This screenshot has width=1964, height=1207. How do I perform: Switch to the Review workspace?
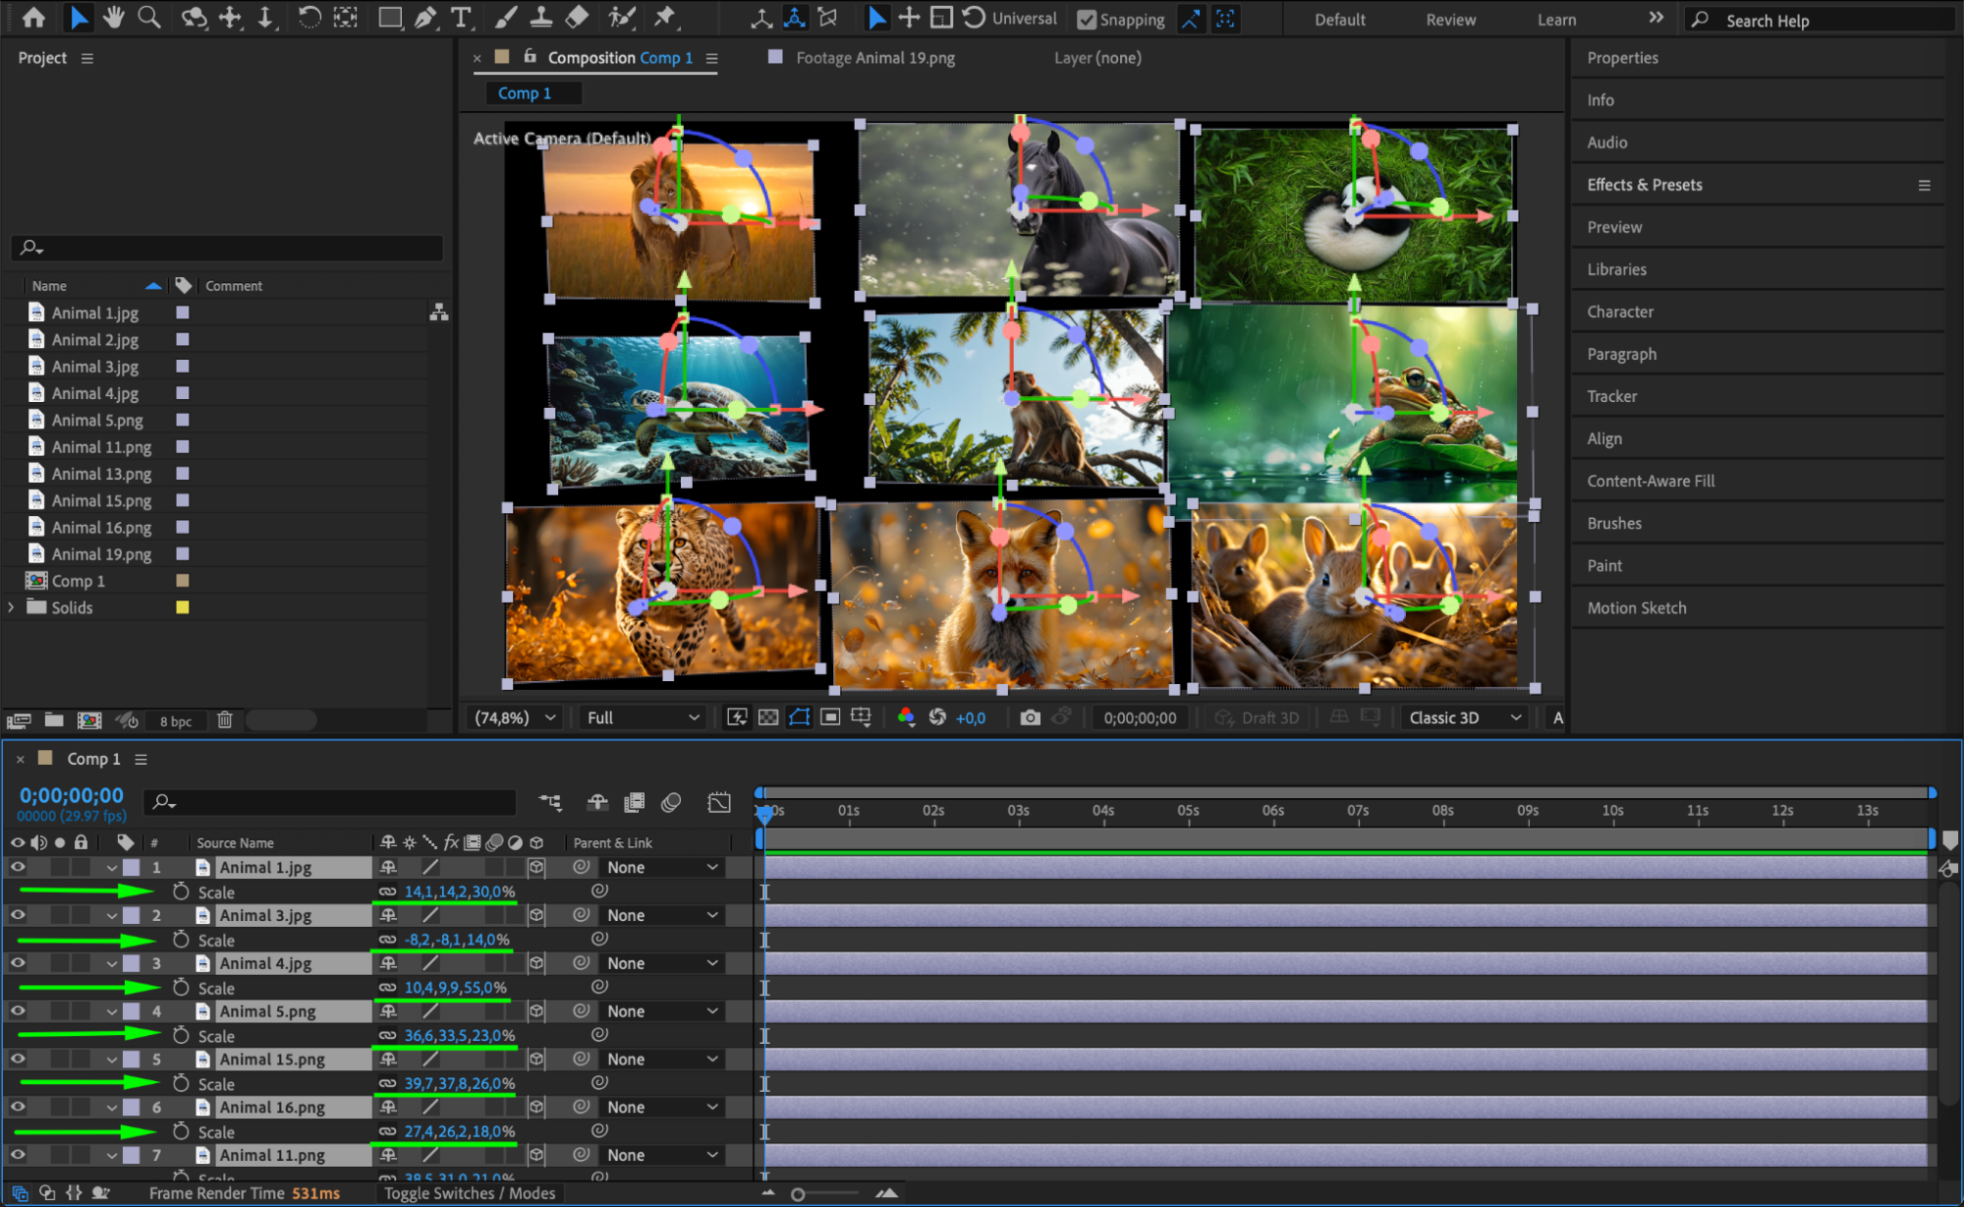point(1450,20)
